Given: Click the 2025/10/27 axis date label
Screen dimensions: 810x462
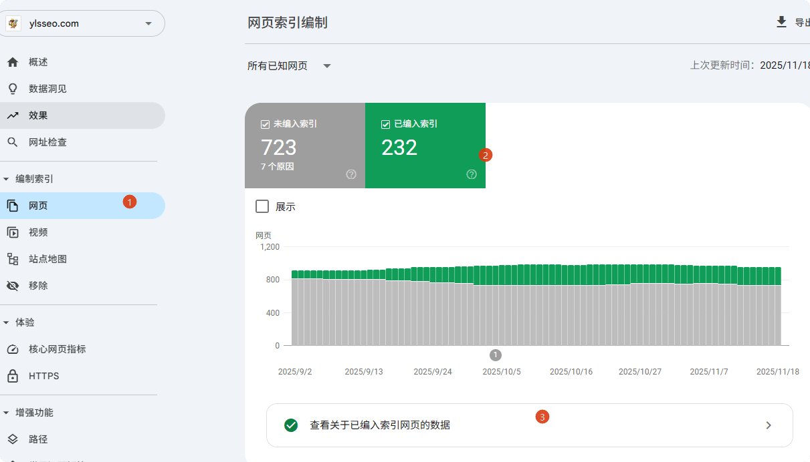Looking at the screenshot, I should (640, 372).
